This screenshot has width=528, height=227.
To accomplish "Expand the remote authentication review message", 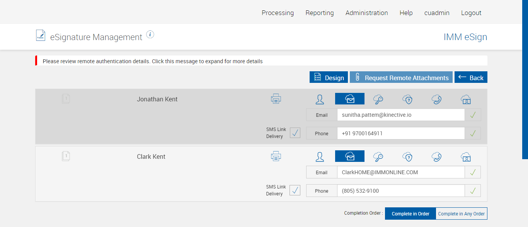I will (x=153, y=61).
